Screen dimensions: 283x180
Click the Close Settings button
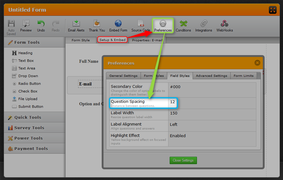(x=183, y=160)
